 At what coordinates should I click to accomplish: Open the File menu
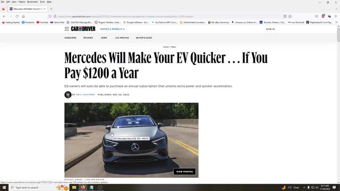[x=3, y=2]
